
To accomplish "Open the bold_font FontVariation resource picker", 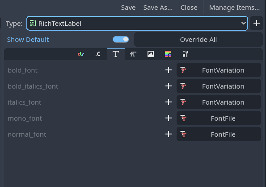I will 219,70.
